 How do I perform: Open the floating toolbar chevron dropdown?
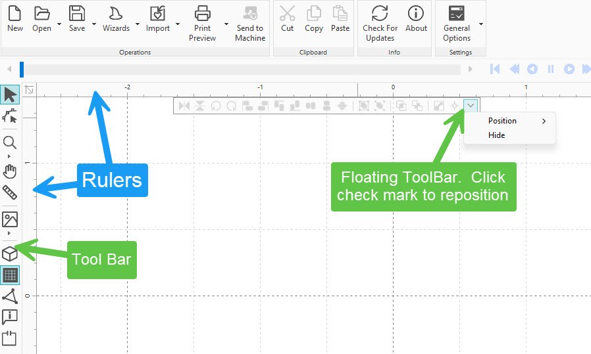pyautogui.click(x=471, y=106)
